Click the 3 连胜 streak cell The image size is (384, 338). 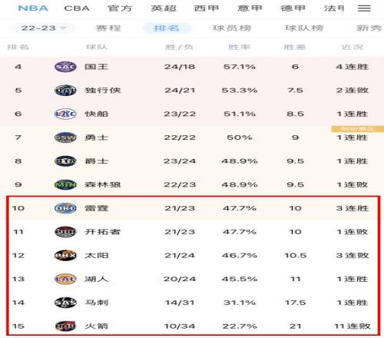click(x=353, y=208)
